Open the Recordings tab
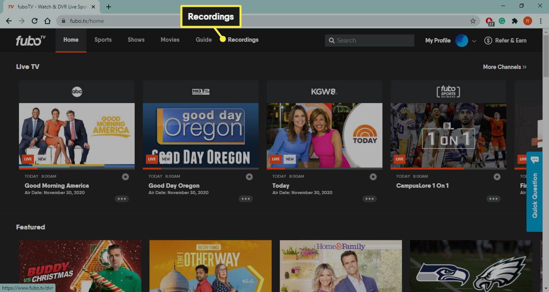Screen dimensions: 549x292 tap(243, 40)
